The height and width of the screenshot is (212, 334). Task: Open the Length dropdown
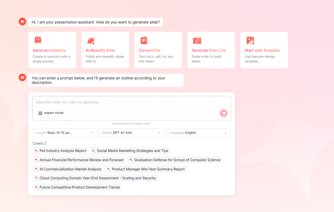pos(65,133)
